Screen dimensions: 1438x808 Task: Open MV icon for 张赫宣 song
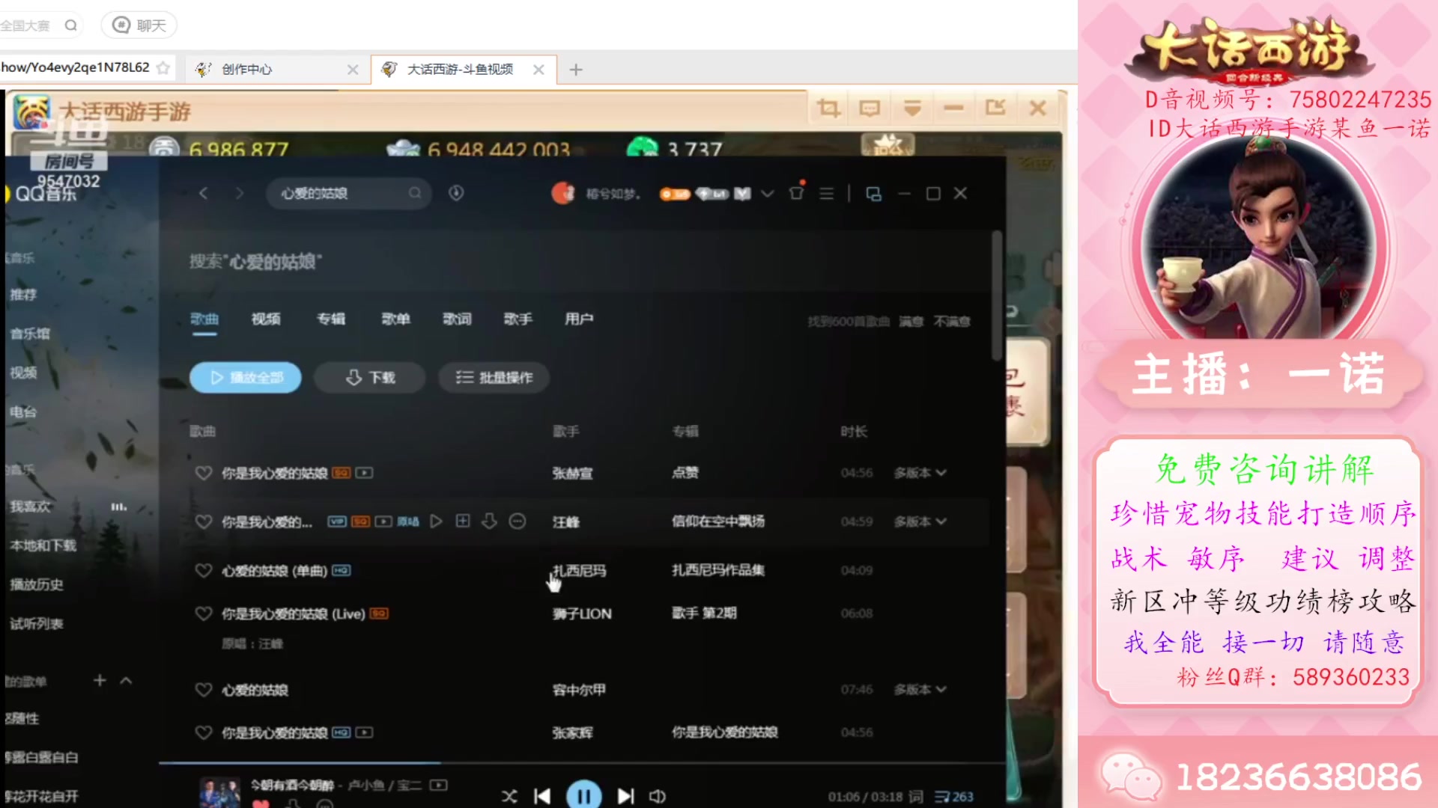[x=364, y=473]
